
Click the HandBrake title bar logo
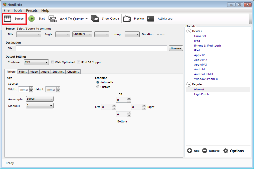(x=5, y=5)
